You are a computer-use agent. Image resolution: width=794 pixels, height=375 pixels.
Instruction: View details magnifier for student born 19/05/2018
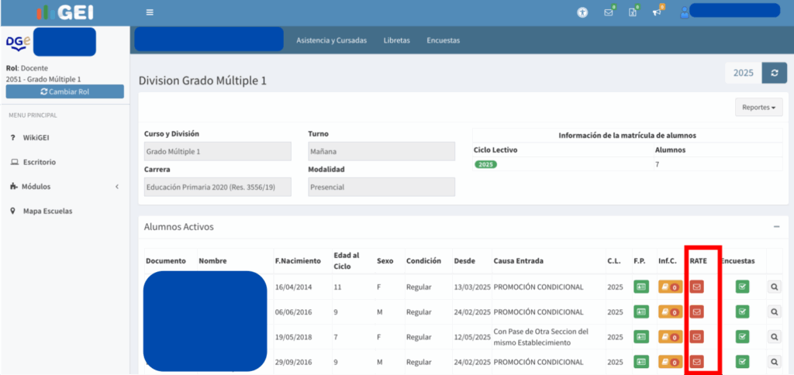pyautogui.click(x=775, y=336)
